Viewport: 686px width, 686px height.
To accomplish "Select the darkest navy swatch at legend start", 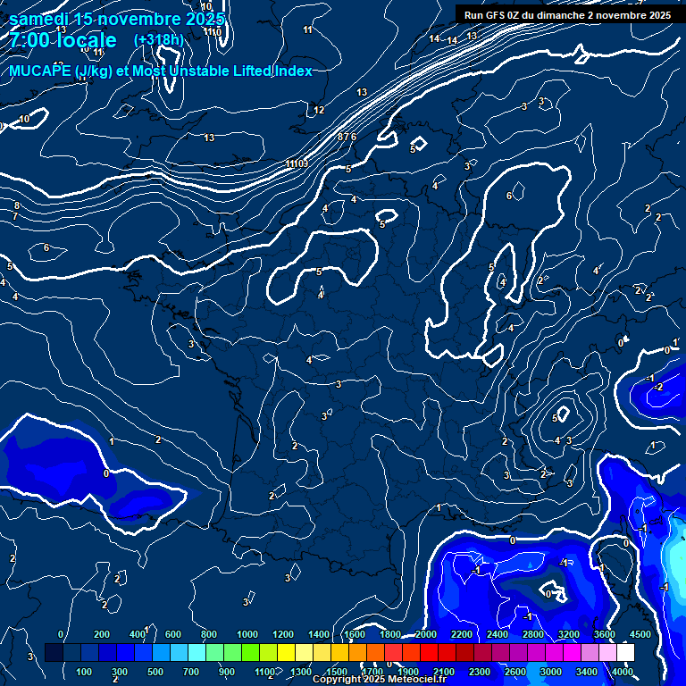I will pos(54,652).
